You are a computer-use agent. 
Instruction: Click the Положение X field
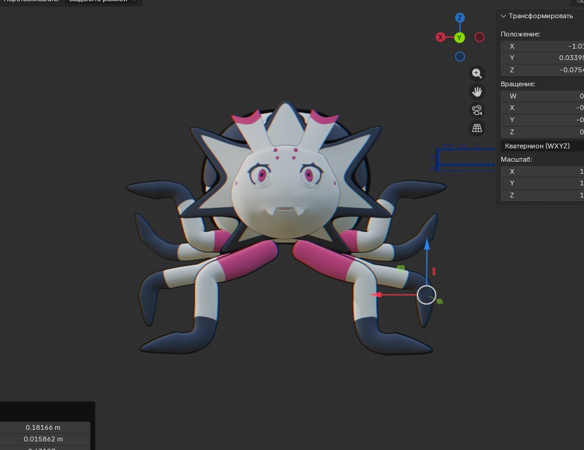coord(542,46)
